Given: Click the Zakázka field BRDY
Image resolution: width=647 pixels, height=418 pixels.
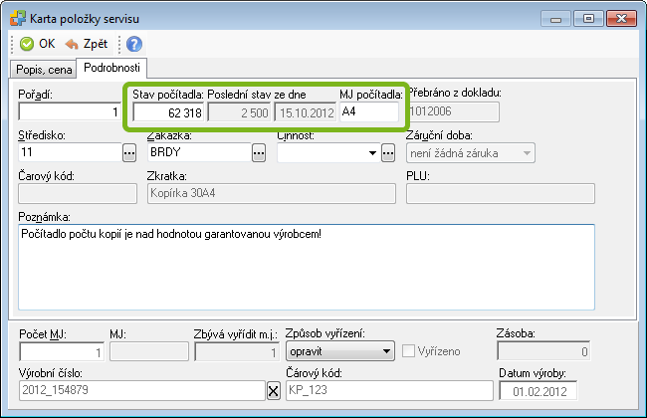Looking at the screenshot, I should click(199, 152).
